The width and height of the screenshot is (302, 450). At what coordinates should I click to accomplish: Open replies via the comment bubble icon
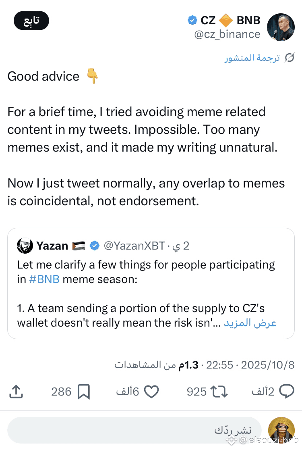tap(286, 391)
